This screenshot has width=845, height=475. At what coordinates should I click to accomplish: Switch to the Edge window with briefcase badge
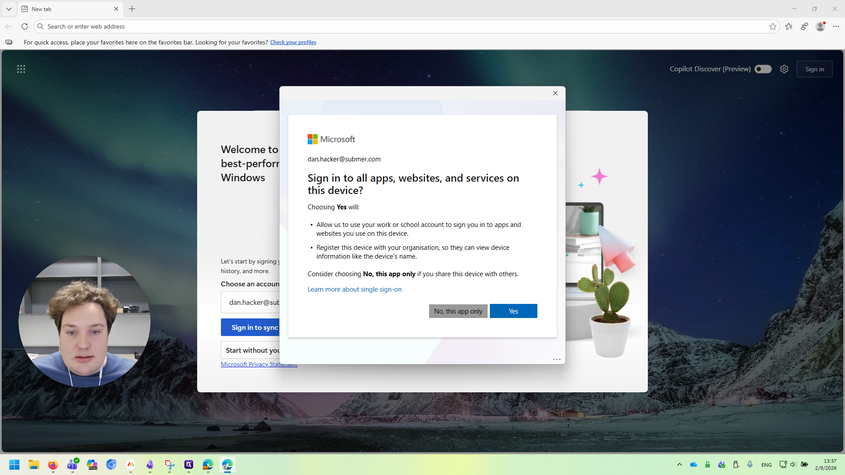coord(208,464)
